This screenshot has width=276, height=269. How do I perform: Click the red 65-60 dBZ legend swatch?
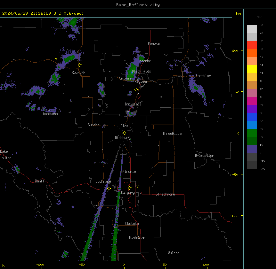click(252, 45)
